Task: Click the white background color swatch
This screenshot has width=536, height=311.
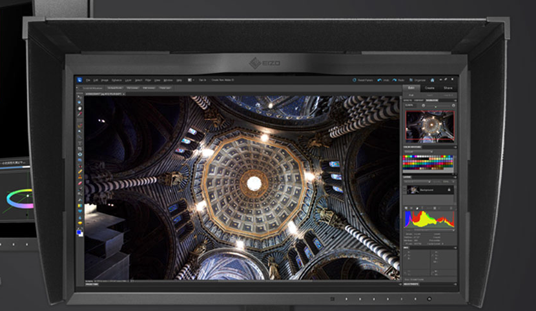Action: 81,234
